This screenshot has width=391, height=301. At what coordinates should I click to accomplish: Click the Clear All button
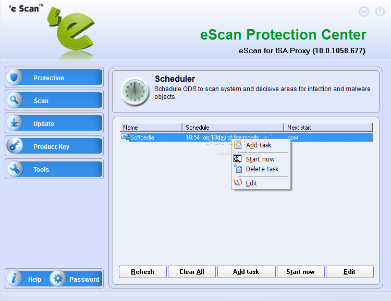coord(192,272)
